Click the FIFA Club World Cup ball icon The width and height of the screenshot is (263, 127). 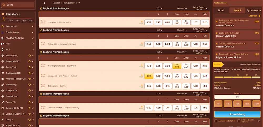3,38
